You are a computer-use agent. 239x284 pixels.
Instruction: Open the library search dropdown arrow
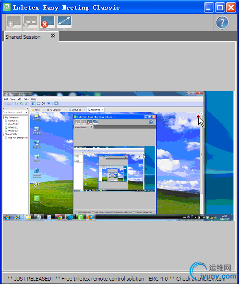click(x=27, y=112)
